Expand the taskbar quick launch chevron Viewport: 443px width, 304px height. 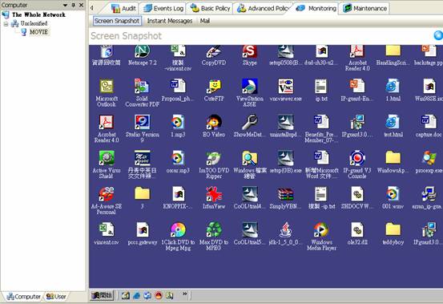pos(185,294)
